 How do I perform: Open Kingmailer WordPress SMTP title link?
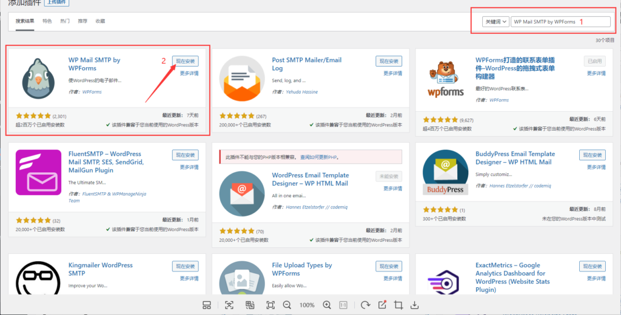pyautogui.click(x=101, y=269)
